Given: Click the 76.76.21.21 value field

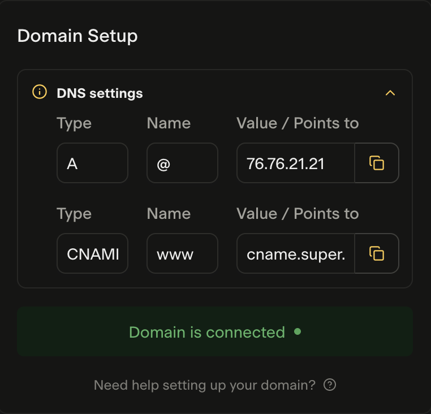Looking at the screenshot, I should (x=295, y=163).
